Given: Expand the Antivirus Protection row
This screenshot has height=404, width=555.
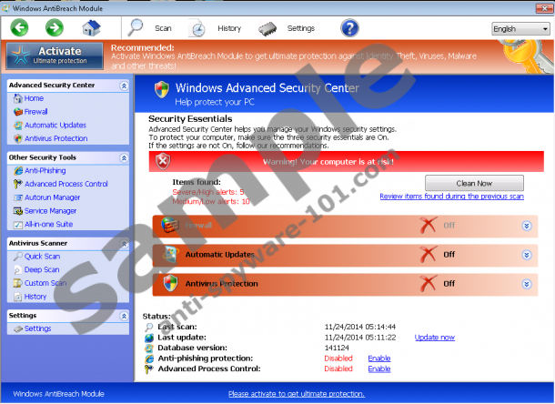Looking at the screenshot, I should 526,284.
